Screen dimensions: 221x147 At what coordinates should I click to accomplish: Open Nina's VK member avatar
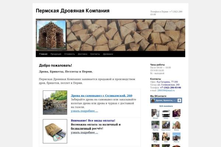(155, 137)
